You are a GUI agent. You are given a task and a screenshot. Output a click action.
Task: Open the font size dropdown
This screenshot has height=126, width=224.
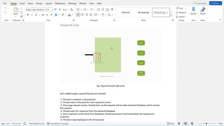52,9
